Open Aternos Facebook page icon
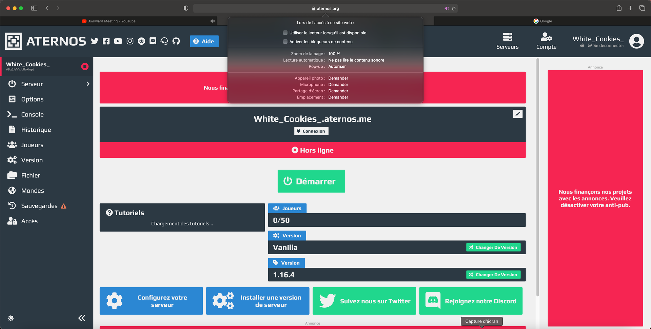This screenshot has width=651, height=329. point(106,41)
